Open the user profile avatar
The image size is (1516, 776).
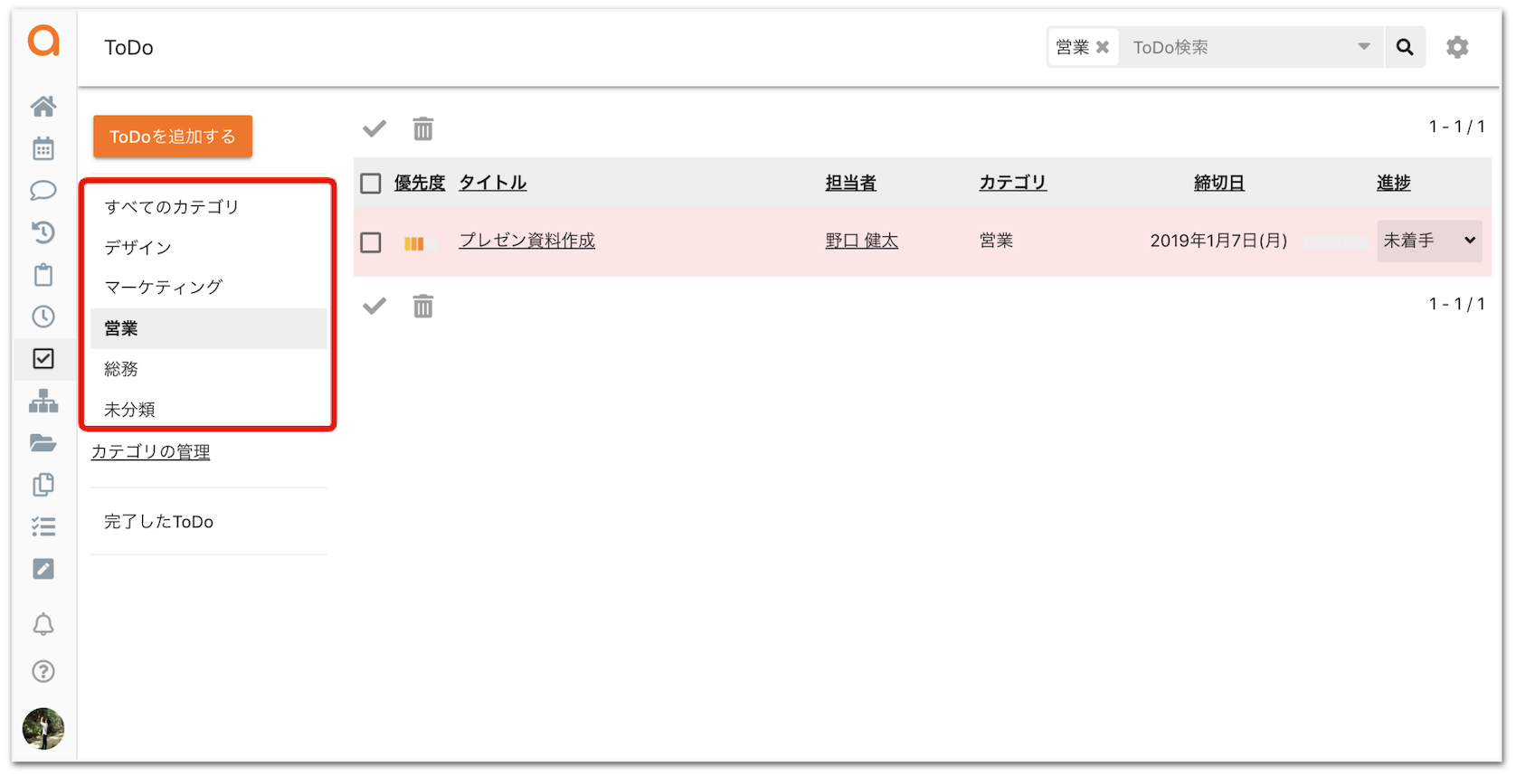coord(43,729)
